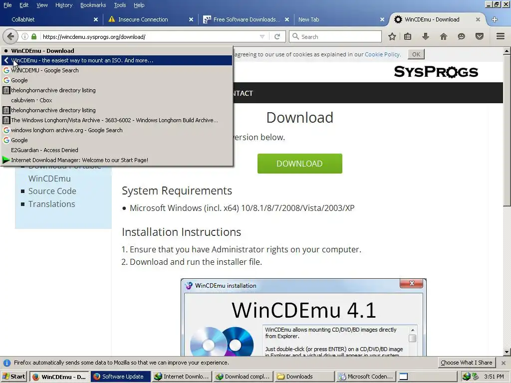Image resolution: width=511 pixels, height=383 pixels.
Task: Open the hamburger menu
Action: click(501, 36)
